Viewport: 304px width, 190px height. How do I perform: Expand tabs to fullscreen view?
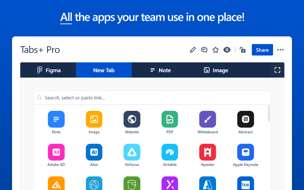277,70
